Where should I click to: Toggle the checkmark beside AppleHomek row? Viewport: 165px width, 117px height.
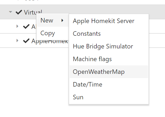[26, 41]
